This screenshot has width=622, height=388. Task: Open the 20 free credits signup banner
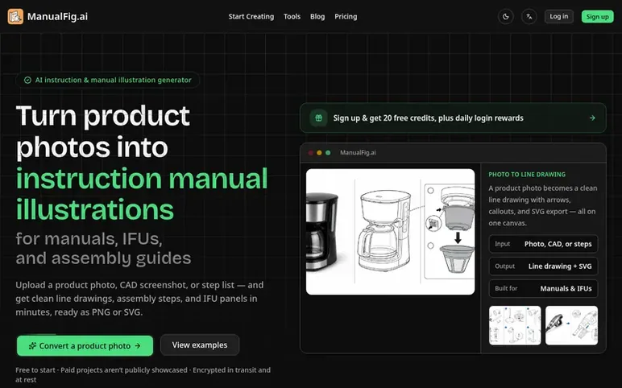(453, 118)
